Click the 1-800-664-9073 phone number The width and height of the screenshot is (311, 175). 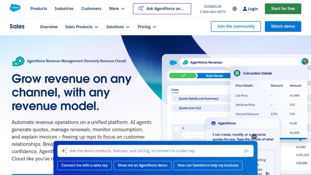[x=213, y=12]
